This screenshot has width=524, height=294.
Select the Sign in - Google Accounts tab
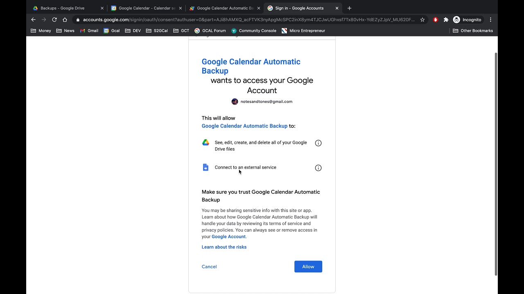(x=303, y=8)
